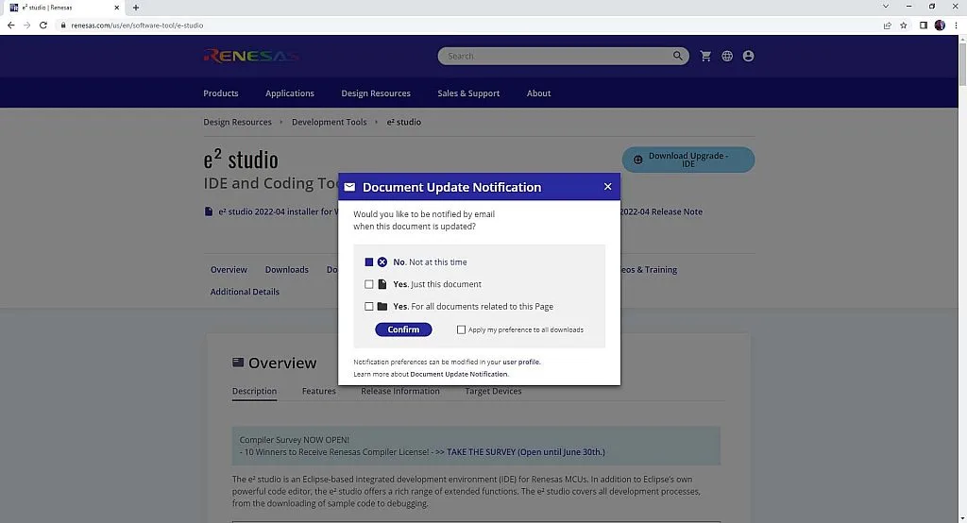Screen dimensions: 967x523
Task: Click the 'No' X circle icon
Action: coord(382,262)
